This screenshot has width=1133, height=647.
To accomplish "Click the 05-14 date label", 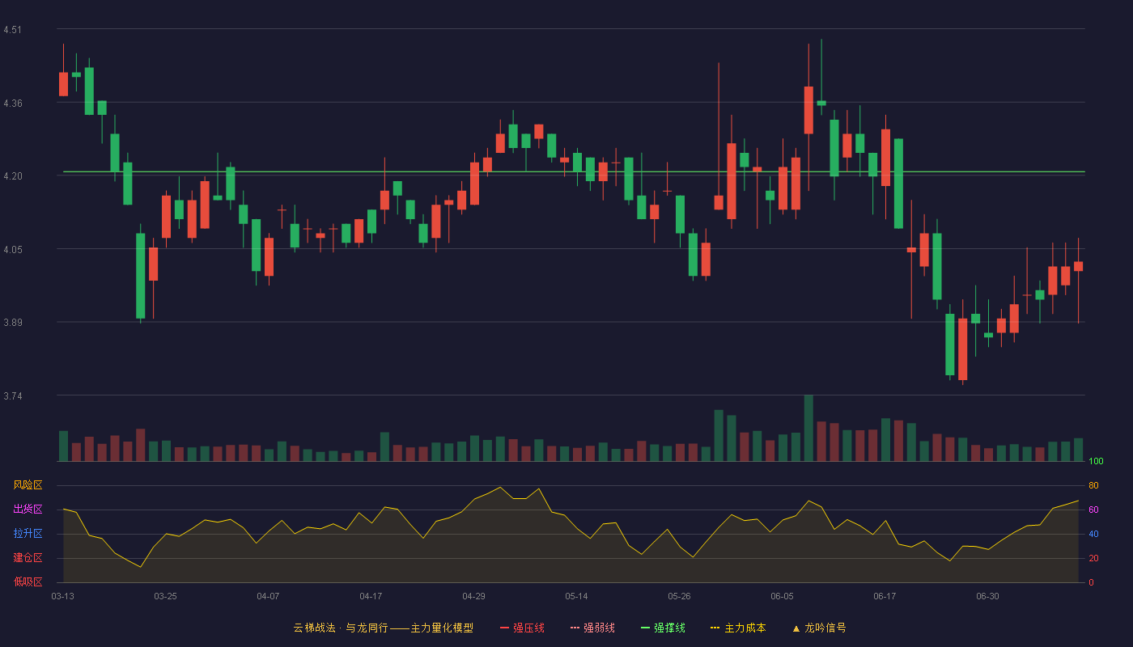I will 576,596.
